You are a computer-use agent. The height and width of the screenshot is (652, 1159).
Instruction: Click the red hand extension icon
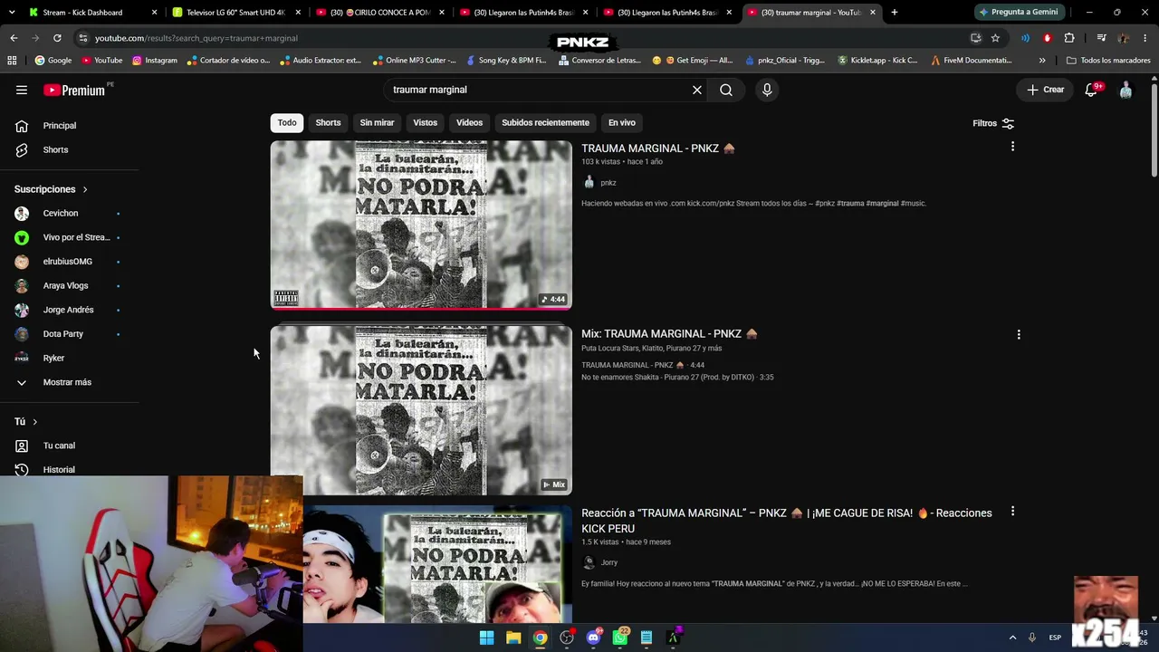coord(1048,38)
